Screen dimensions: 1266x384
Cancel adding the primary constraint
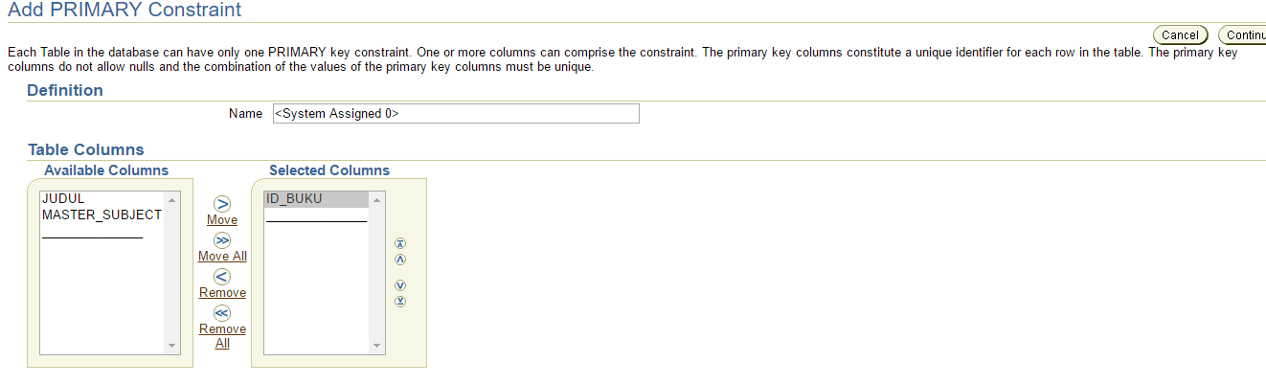pyautogui.click(x=1180, y=35)
